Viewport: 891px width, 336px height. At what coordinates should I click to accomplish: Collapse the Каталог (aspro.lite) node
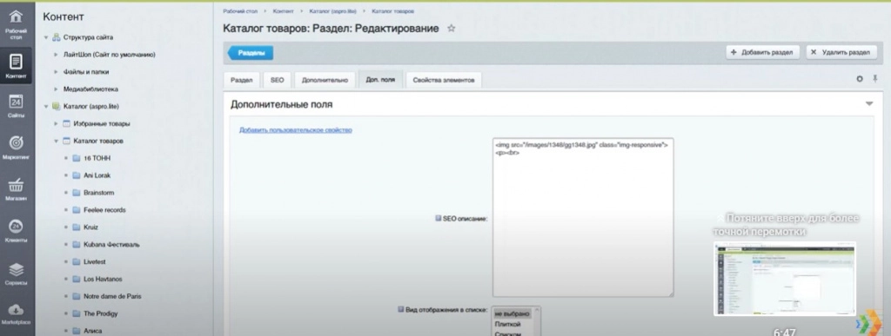point(46,106)
